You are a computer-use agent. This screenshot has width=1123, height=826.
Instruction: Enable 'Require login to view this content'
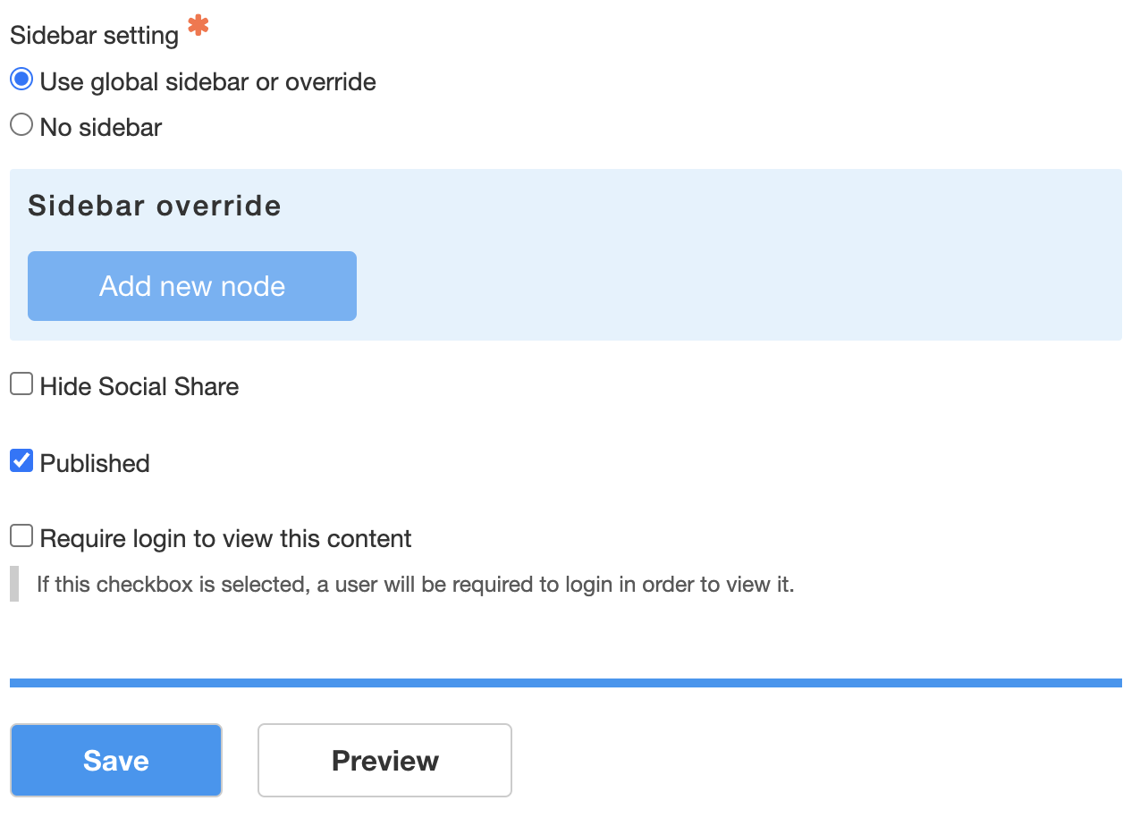[x=21, y=535]
